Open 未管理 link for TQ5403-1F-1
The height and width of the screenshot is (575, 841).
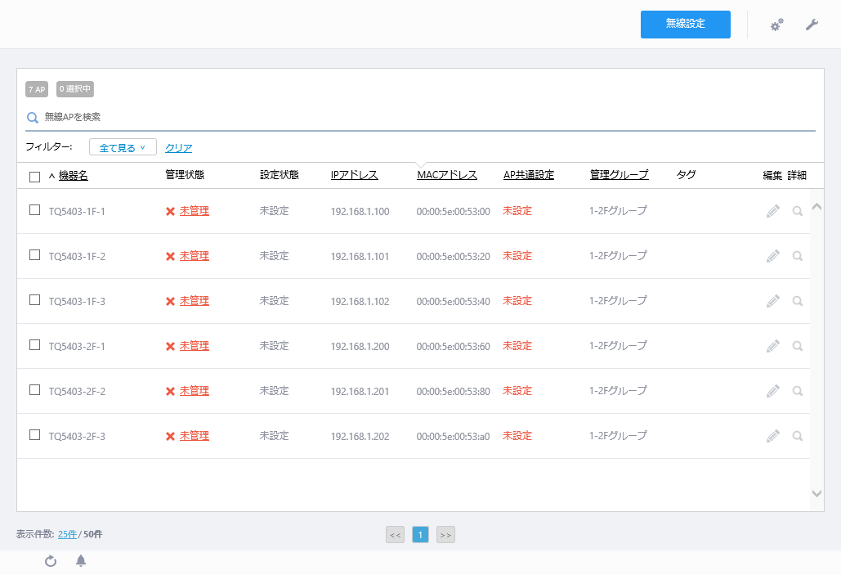195,211
